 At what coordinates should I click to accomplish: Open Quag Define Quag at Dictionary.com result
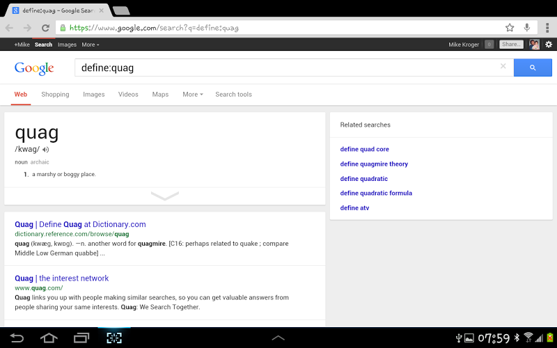pos(80,224)
